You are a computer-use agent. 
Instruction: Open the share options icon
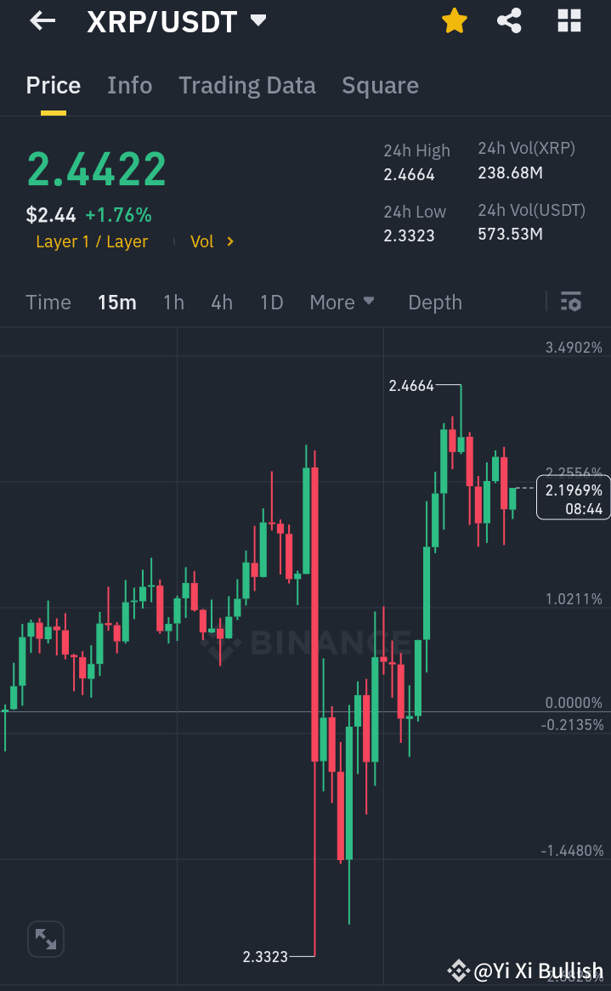pos(509,21)
